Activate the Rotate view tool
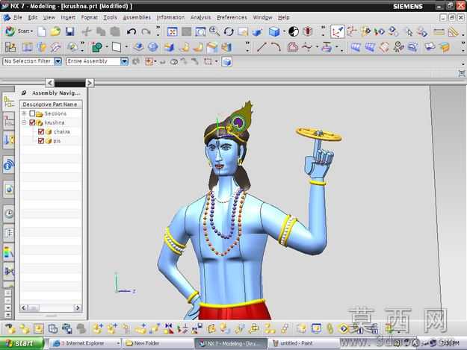467x350 pixels. (229, 31)
